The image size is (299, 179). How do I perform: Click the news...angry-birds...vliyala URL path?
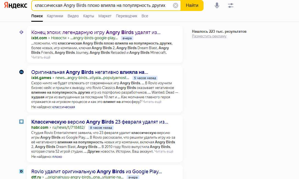tap(92, 78)
